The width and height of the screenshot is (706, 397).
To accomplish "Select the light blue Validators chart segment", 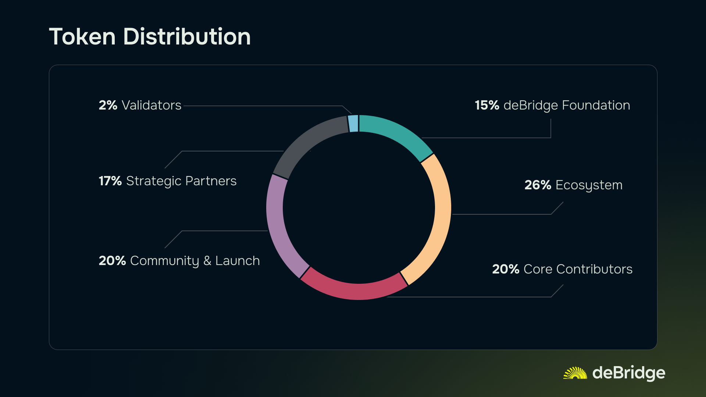I will 353,124.
